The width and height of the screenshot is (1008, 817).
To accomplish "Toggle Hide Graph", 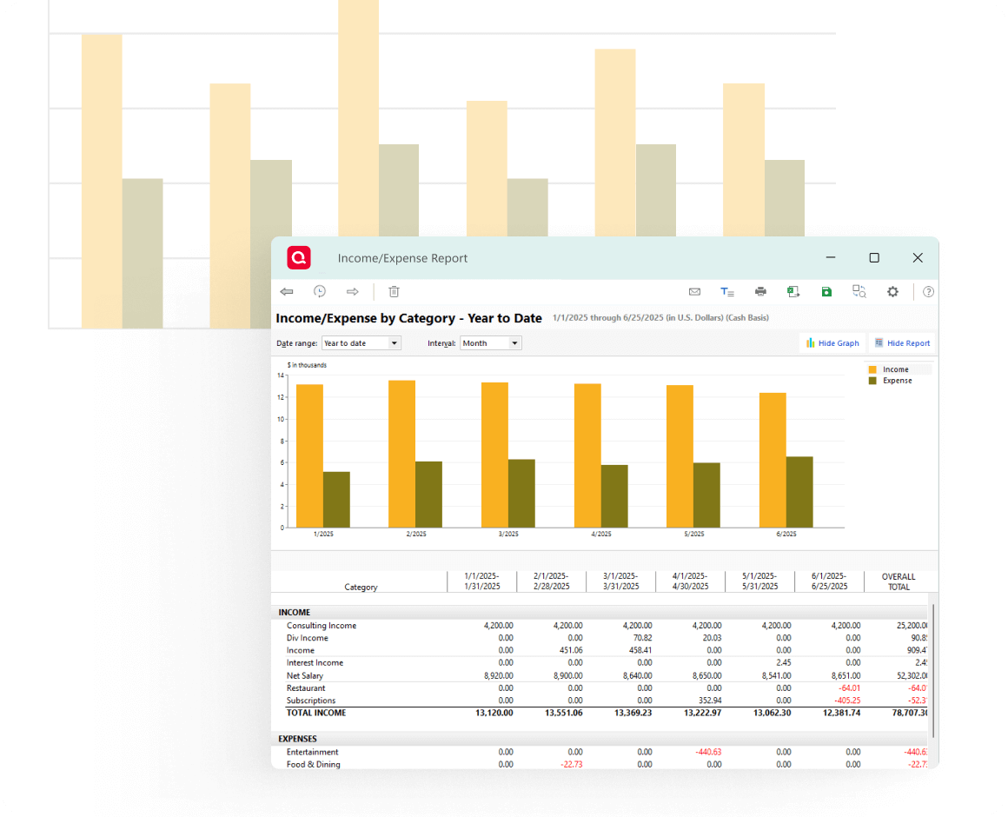I will pyautogui.click(x=832, y=342).
